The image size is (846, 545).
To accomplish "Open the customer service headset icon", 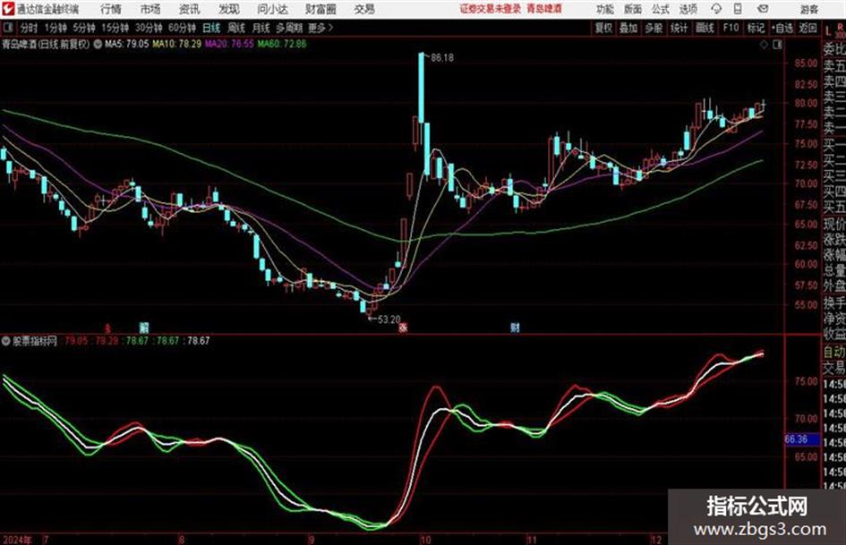I will [716, 9].
